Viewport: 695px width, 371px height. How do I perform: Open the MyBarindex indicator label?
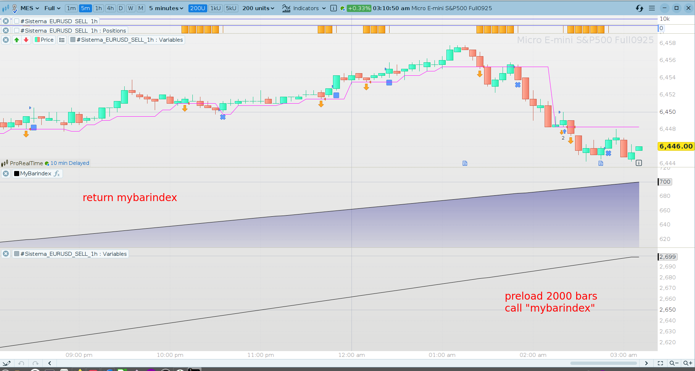pos(36,174)
